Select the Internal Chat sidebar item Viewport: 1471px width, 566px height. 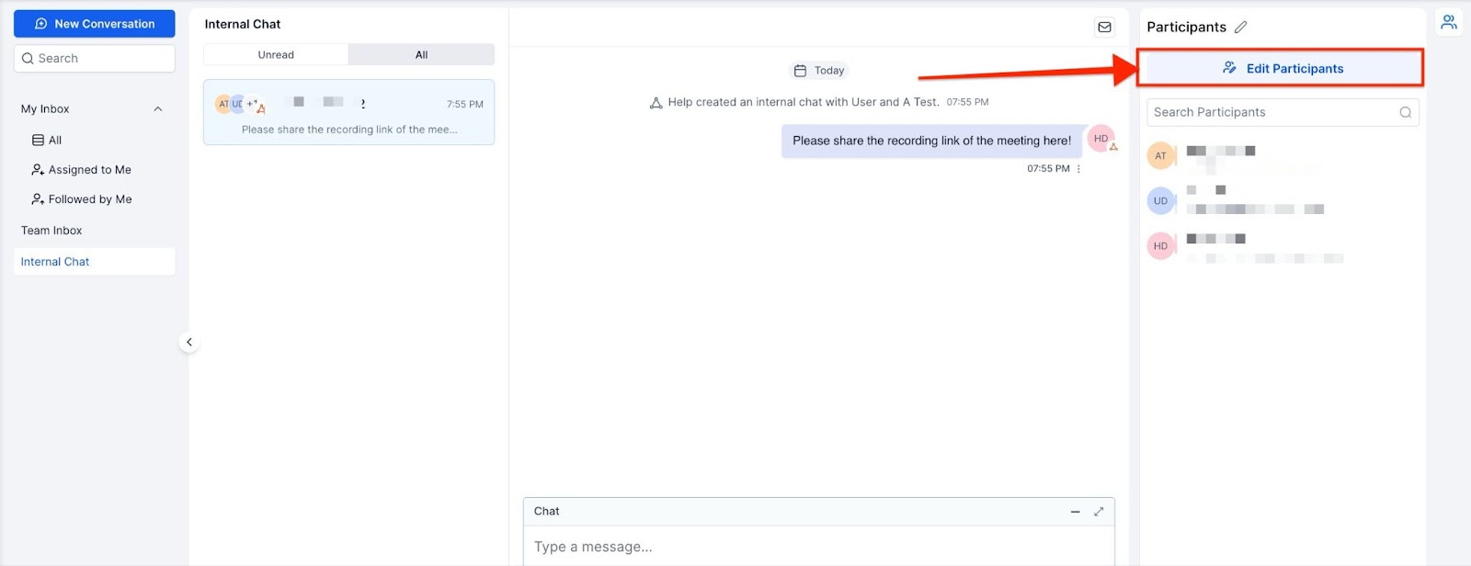(x=55, y=262)
